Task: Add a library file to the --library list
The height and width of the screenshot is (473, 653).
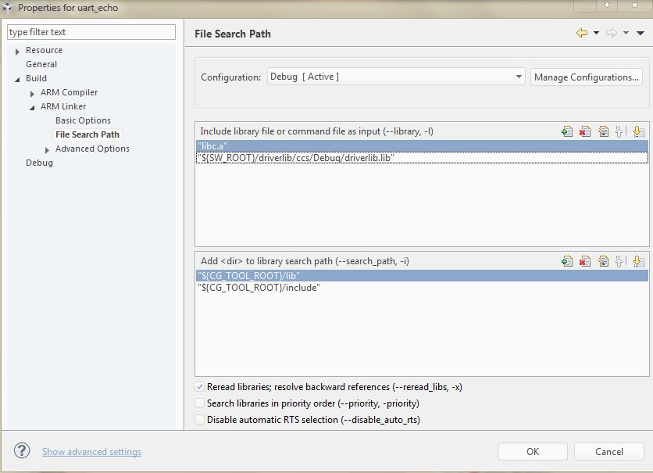Action: pos(567,131)
